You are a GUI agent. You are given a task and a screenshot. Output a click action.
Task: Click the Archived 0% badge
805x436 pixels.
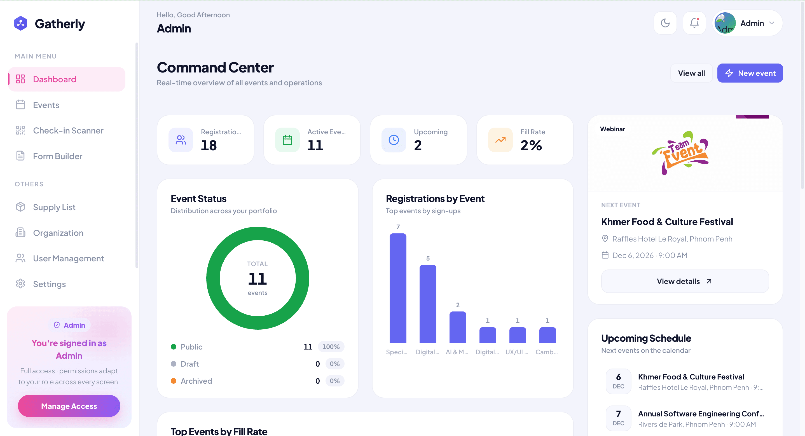[335, 381]
